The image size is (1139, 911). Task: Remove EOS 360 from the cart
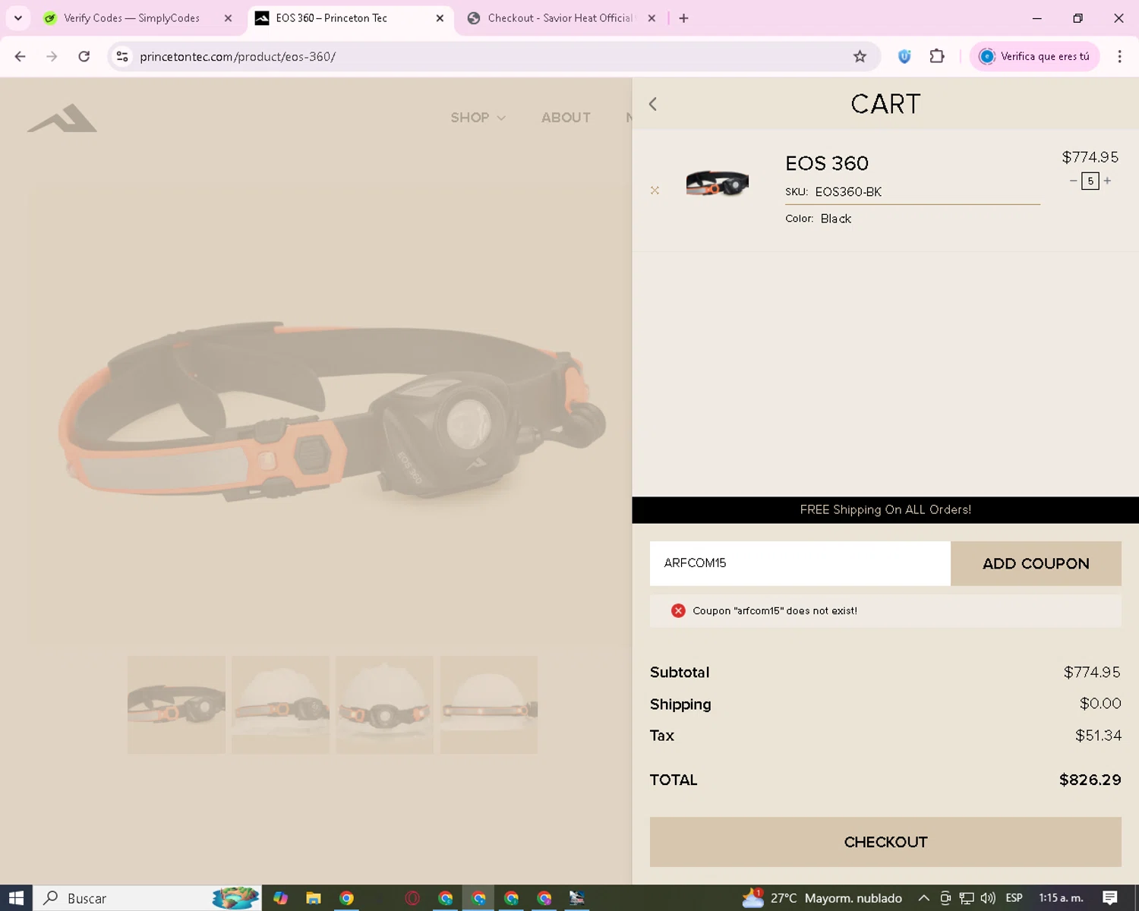[x=655, y=191]
